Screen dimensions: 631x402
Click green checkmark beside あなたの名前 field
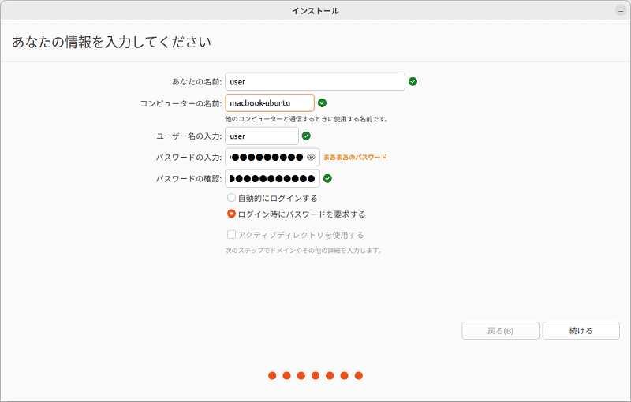413,82
